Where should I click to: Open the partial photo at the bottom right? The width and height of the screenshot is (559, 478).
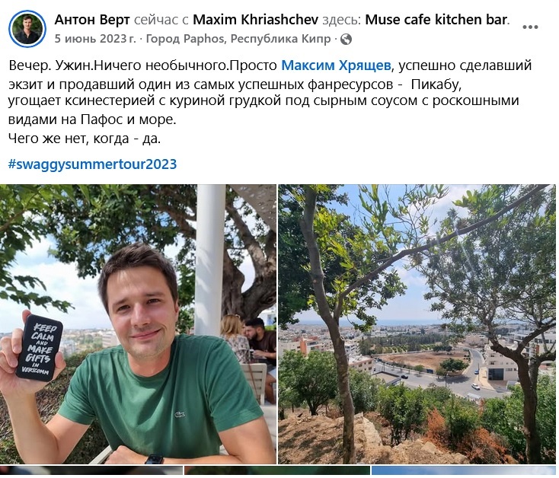(x=464, y=471)
